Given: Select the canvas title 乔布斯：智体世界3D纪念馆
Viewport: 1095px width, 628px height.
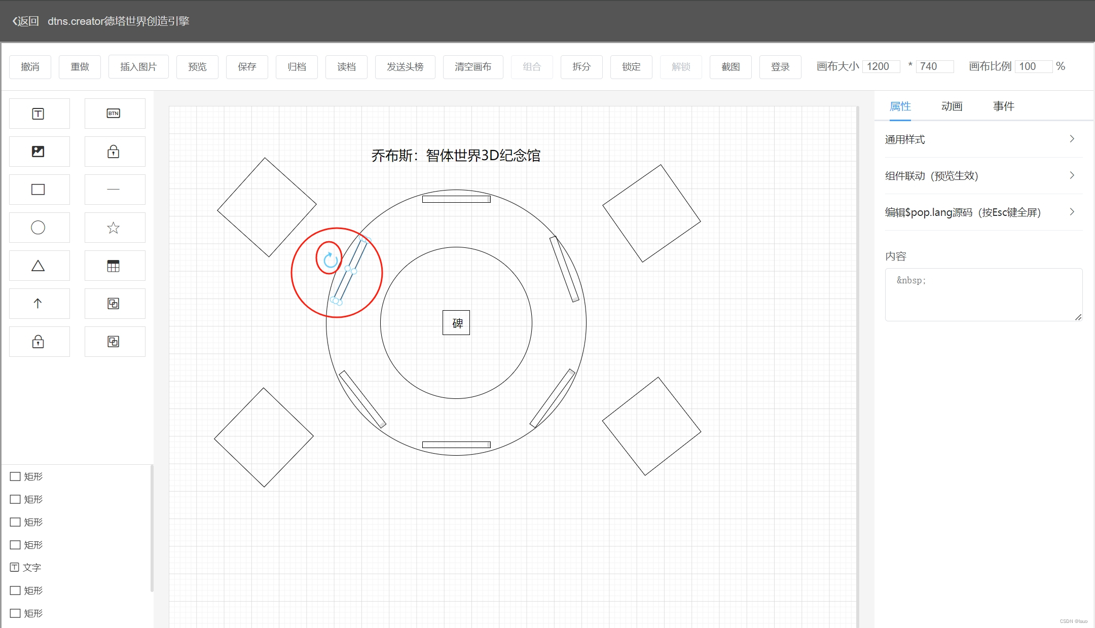Looking at the screenshot, I should [x=456, y=156].
